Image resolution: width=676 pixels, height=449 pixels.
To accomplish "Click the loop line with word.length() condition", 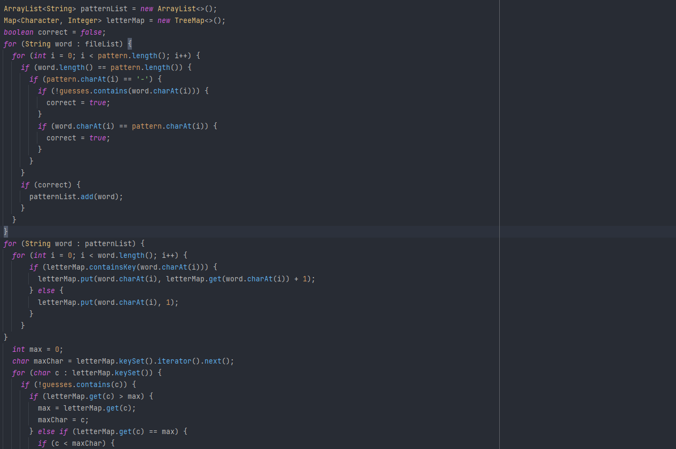I will pos(100,255).
